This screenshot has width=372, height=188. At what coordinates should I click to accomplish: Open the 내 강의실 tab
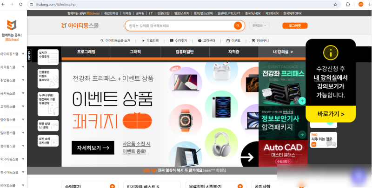(283, 52)
